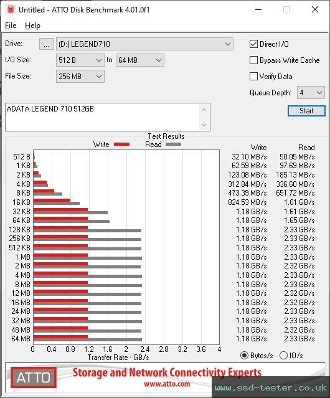The width and height of the screenshot is (330, 398).
Task: Expand the I/O Size start dropdown (512 B)
Action: coord(80,60)
